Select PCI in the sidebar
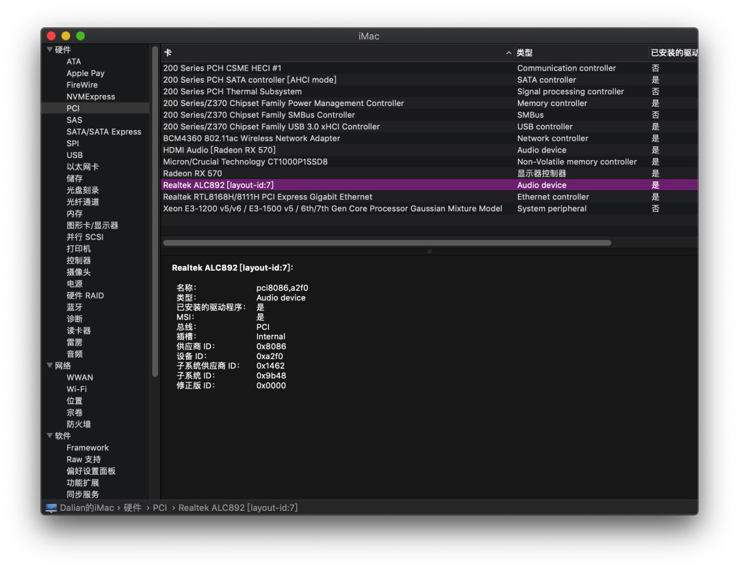 point(73,108)
